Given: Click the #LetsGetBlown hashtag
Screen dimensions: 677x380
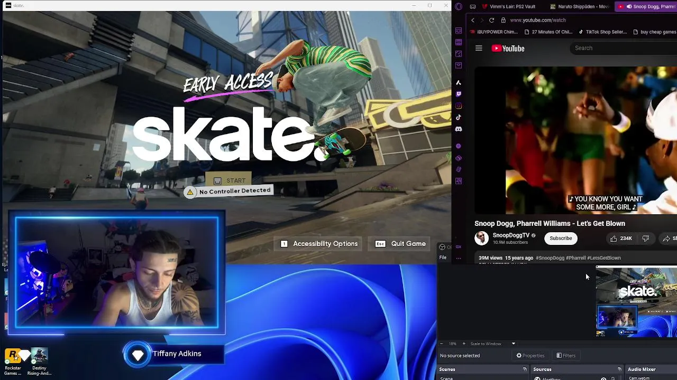Looking at the screenshot, I should pyautogui.click(x=604, y=258).
